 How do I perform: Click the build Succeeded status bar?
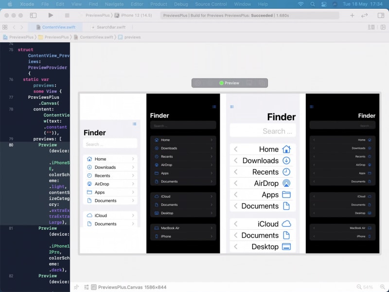pos(249,16)
